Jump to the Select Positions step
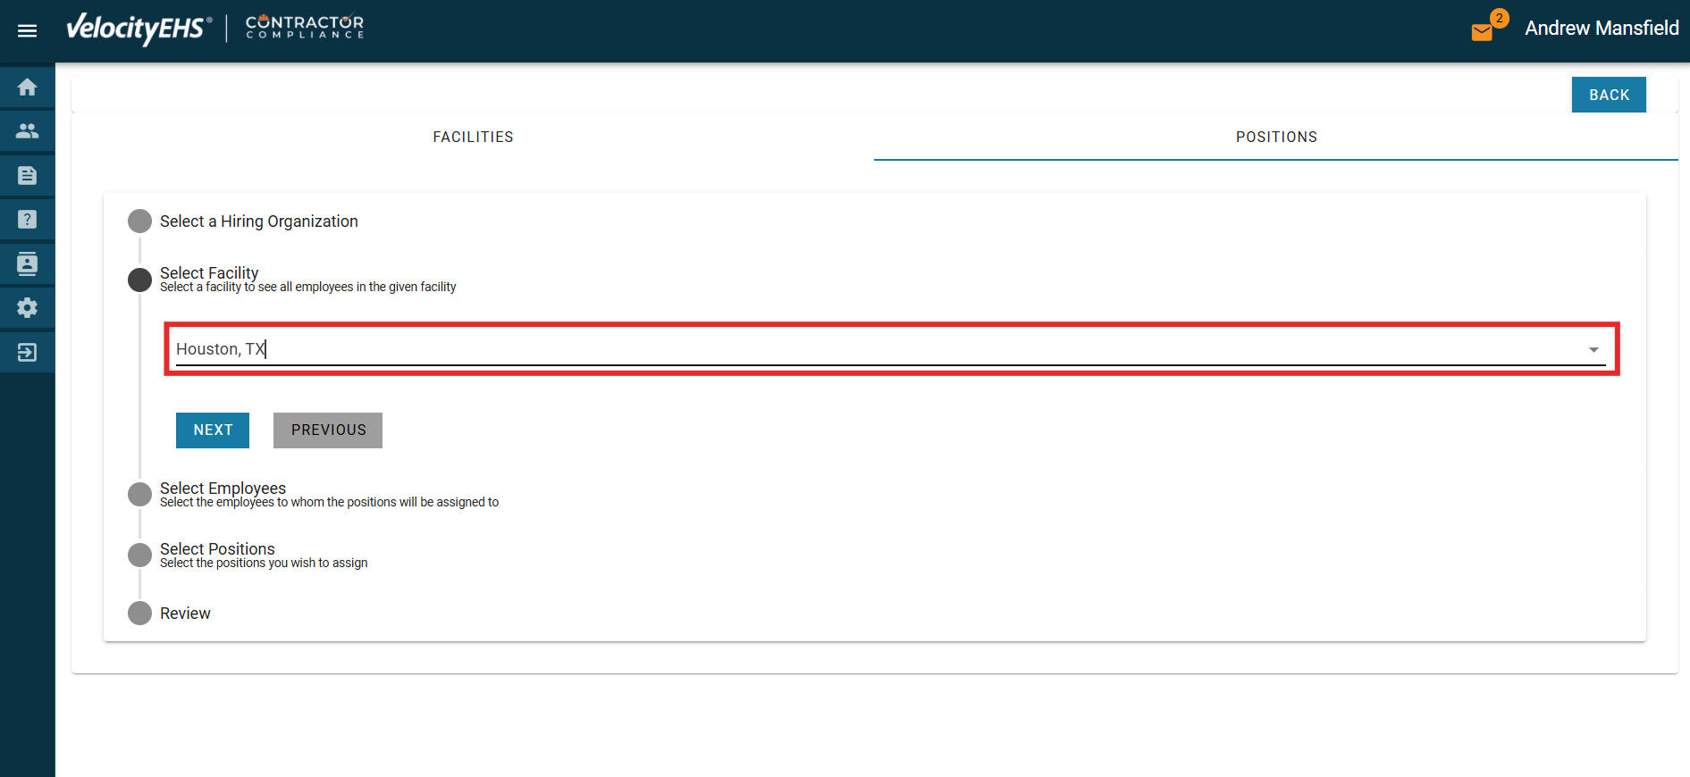 217,549
